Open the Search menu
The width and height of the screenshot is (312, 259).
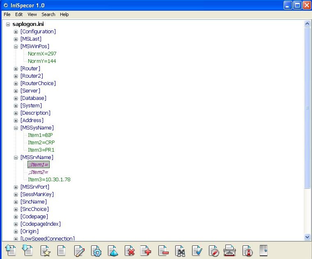coord(48,14)
